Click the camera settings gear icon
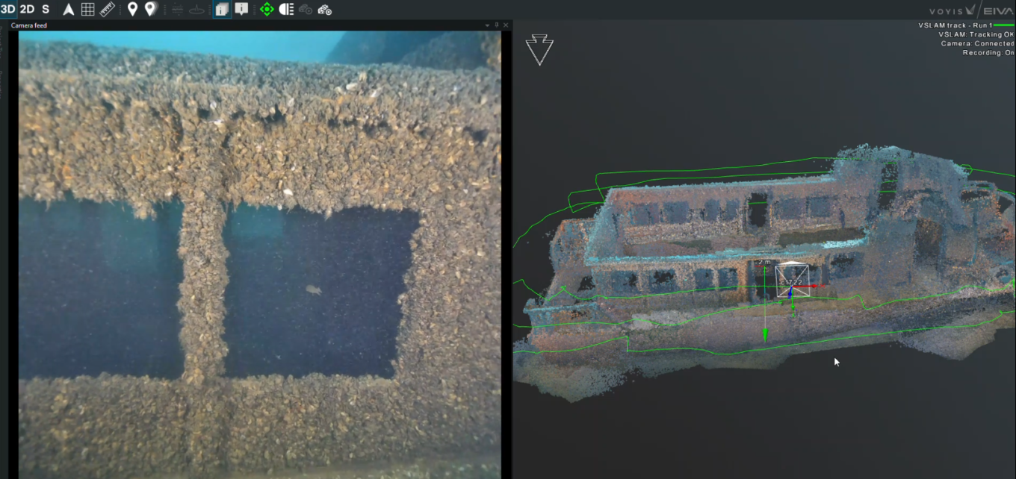The image size is (1016, 479). (x=324, y=10)
